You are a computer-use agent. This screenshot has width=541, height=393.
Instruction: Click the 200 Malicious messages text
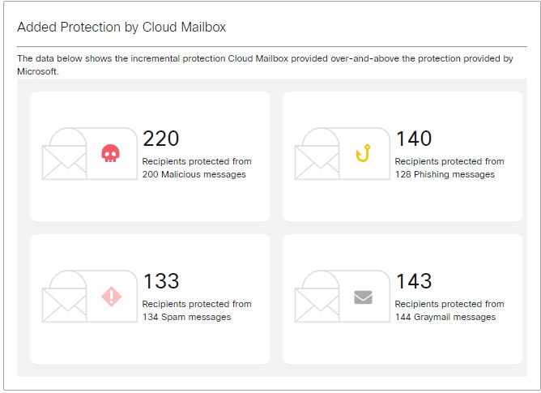(194, 174)
